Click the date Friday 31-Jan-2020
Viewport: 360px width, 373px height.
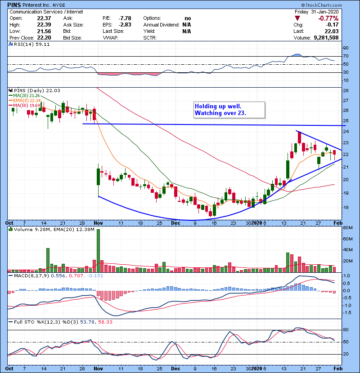(316, 12)
